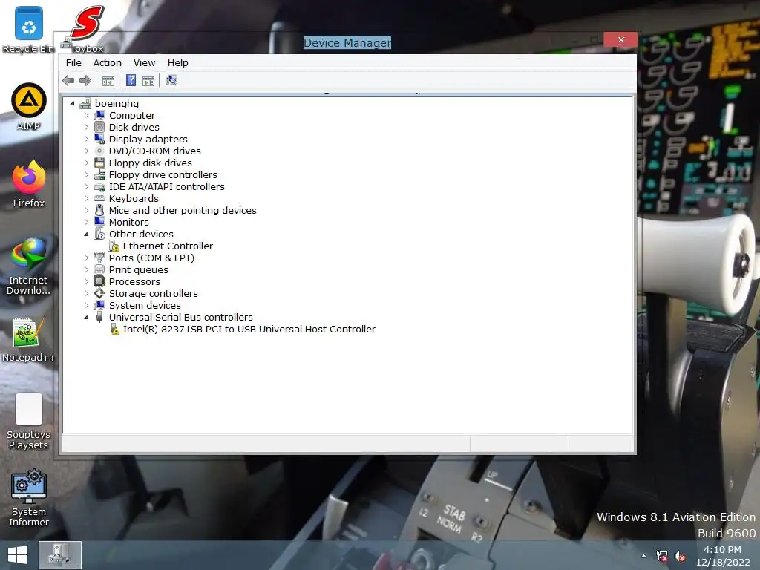
Task: Open the Recycle Bin desktop icon
Action: [x=29, y=30]
